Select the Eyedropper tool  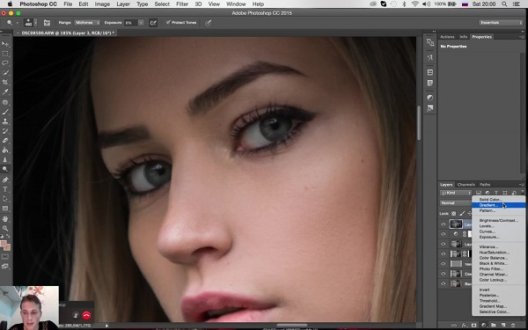[x=5, y=92]
